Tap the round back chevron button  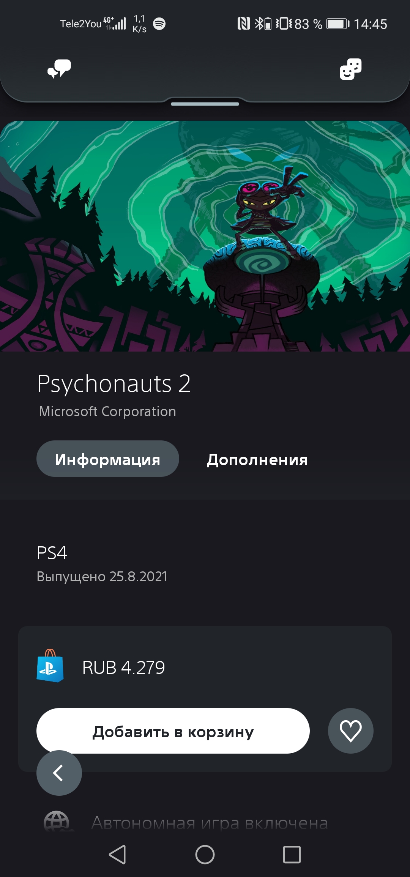(59, 773)
